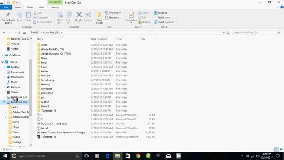Screen dimensions: 284x160
Task: Select Local Disk (C:) in tree
Action: pos(19,97)
